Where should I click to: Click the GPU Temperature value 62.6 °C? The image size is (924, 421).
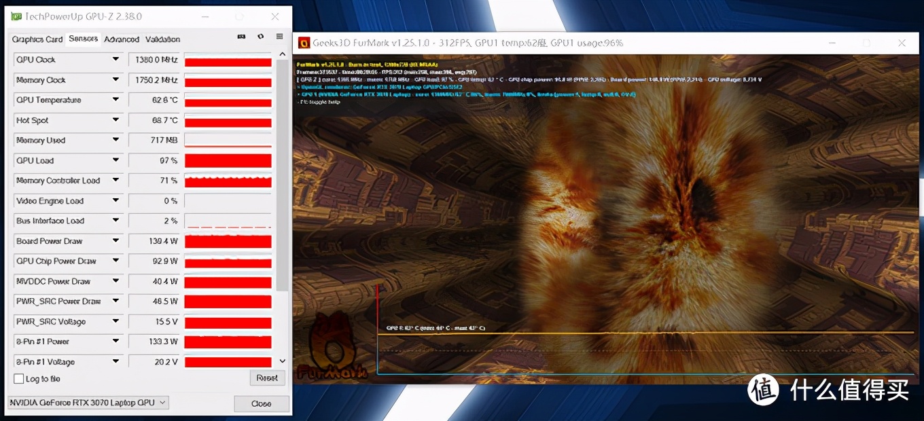pyautogui.click(x=154, y=100)
